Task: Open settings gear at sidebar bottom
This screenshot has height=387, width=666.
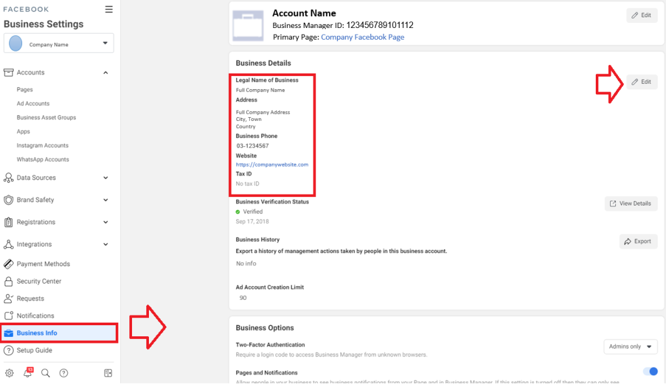Action: pos(9,373)
